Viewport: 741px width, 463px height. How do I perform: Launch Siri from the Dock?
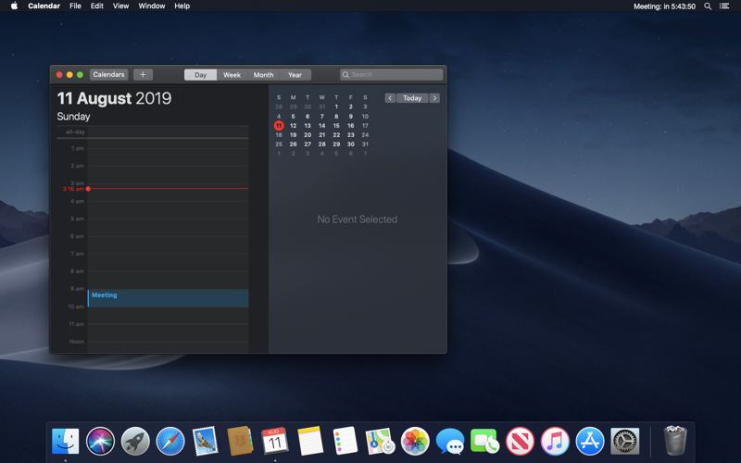coord(100,441)
